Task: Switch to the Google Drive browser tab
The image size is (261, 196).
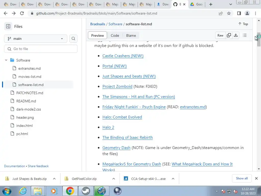Action: coord(197,4)
